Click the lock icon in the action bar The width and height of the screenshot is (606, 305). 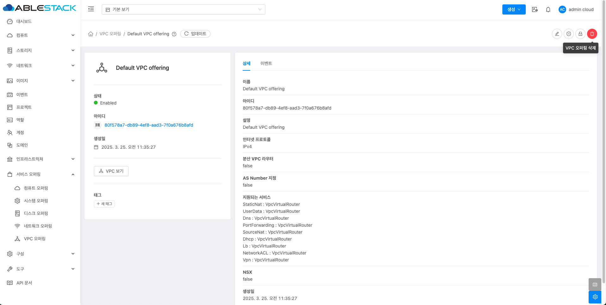[x=580, y=34]
